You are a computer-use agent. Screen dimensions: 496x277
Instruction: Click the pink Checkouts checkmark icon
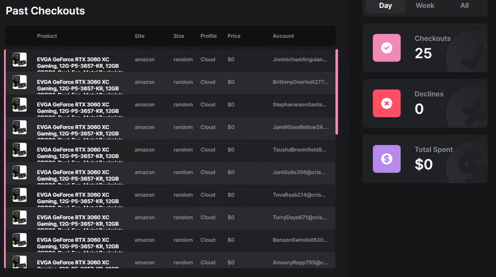[x=386, y=48]
